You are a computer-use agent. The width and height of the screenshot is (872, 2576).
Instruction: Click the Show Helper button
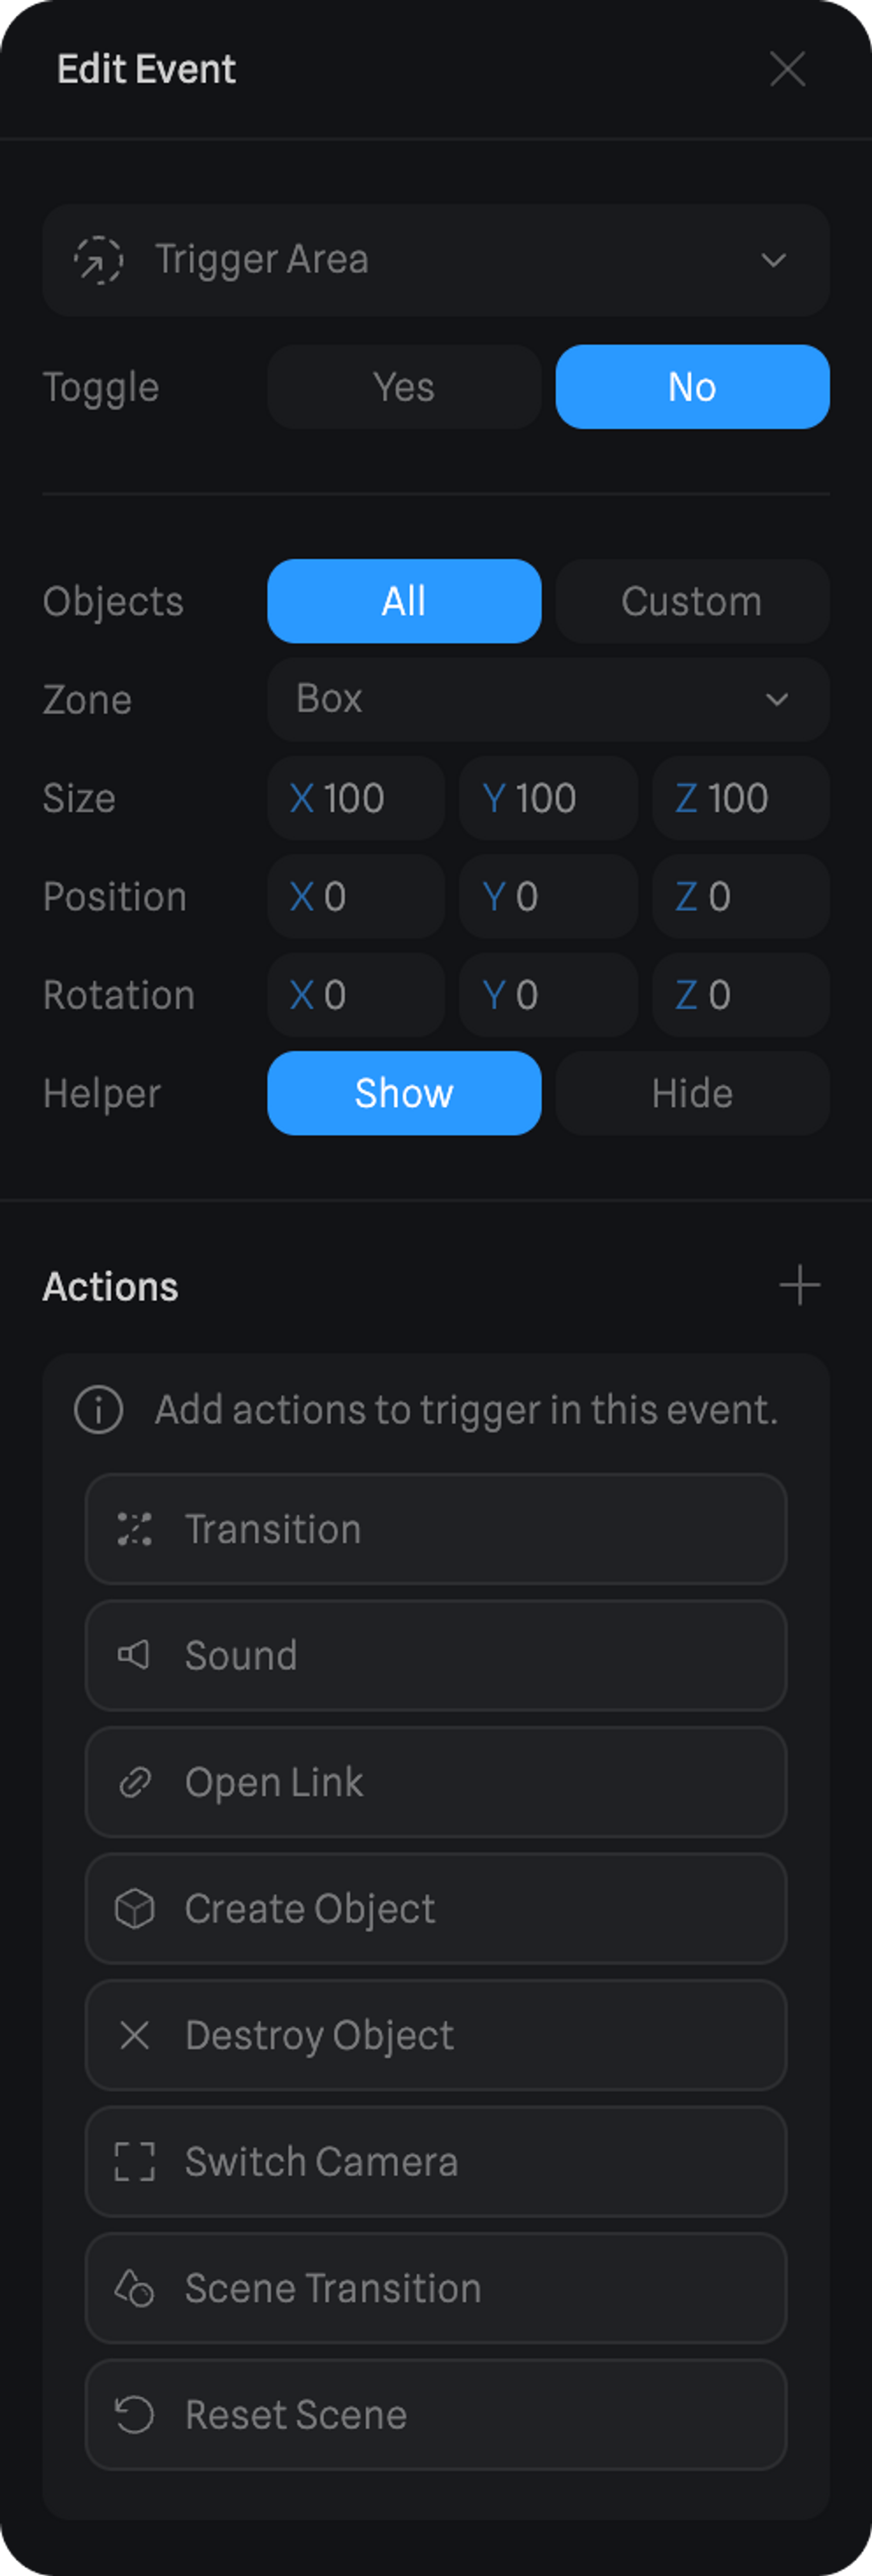pyautogui.click(x=404, y=1093)
